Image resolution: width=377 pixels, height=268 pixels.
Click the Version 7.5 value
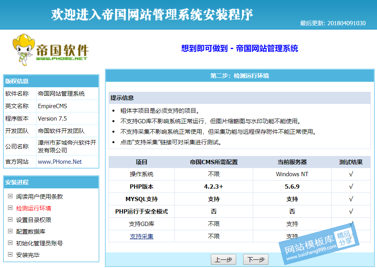point(53,119)
